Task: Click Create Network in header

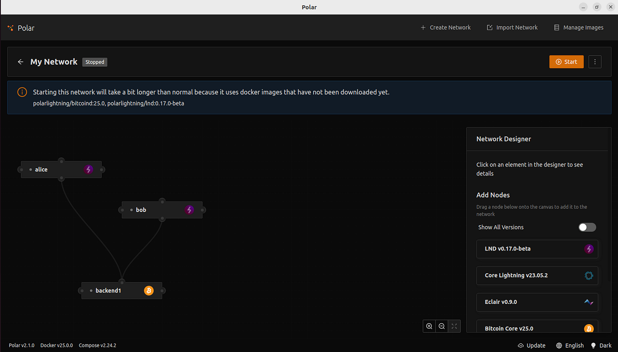Action: click(x=446, y=27)
